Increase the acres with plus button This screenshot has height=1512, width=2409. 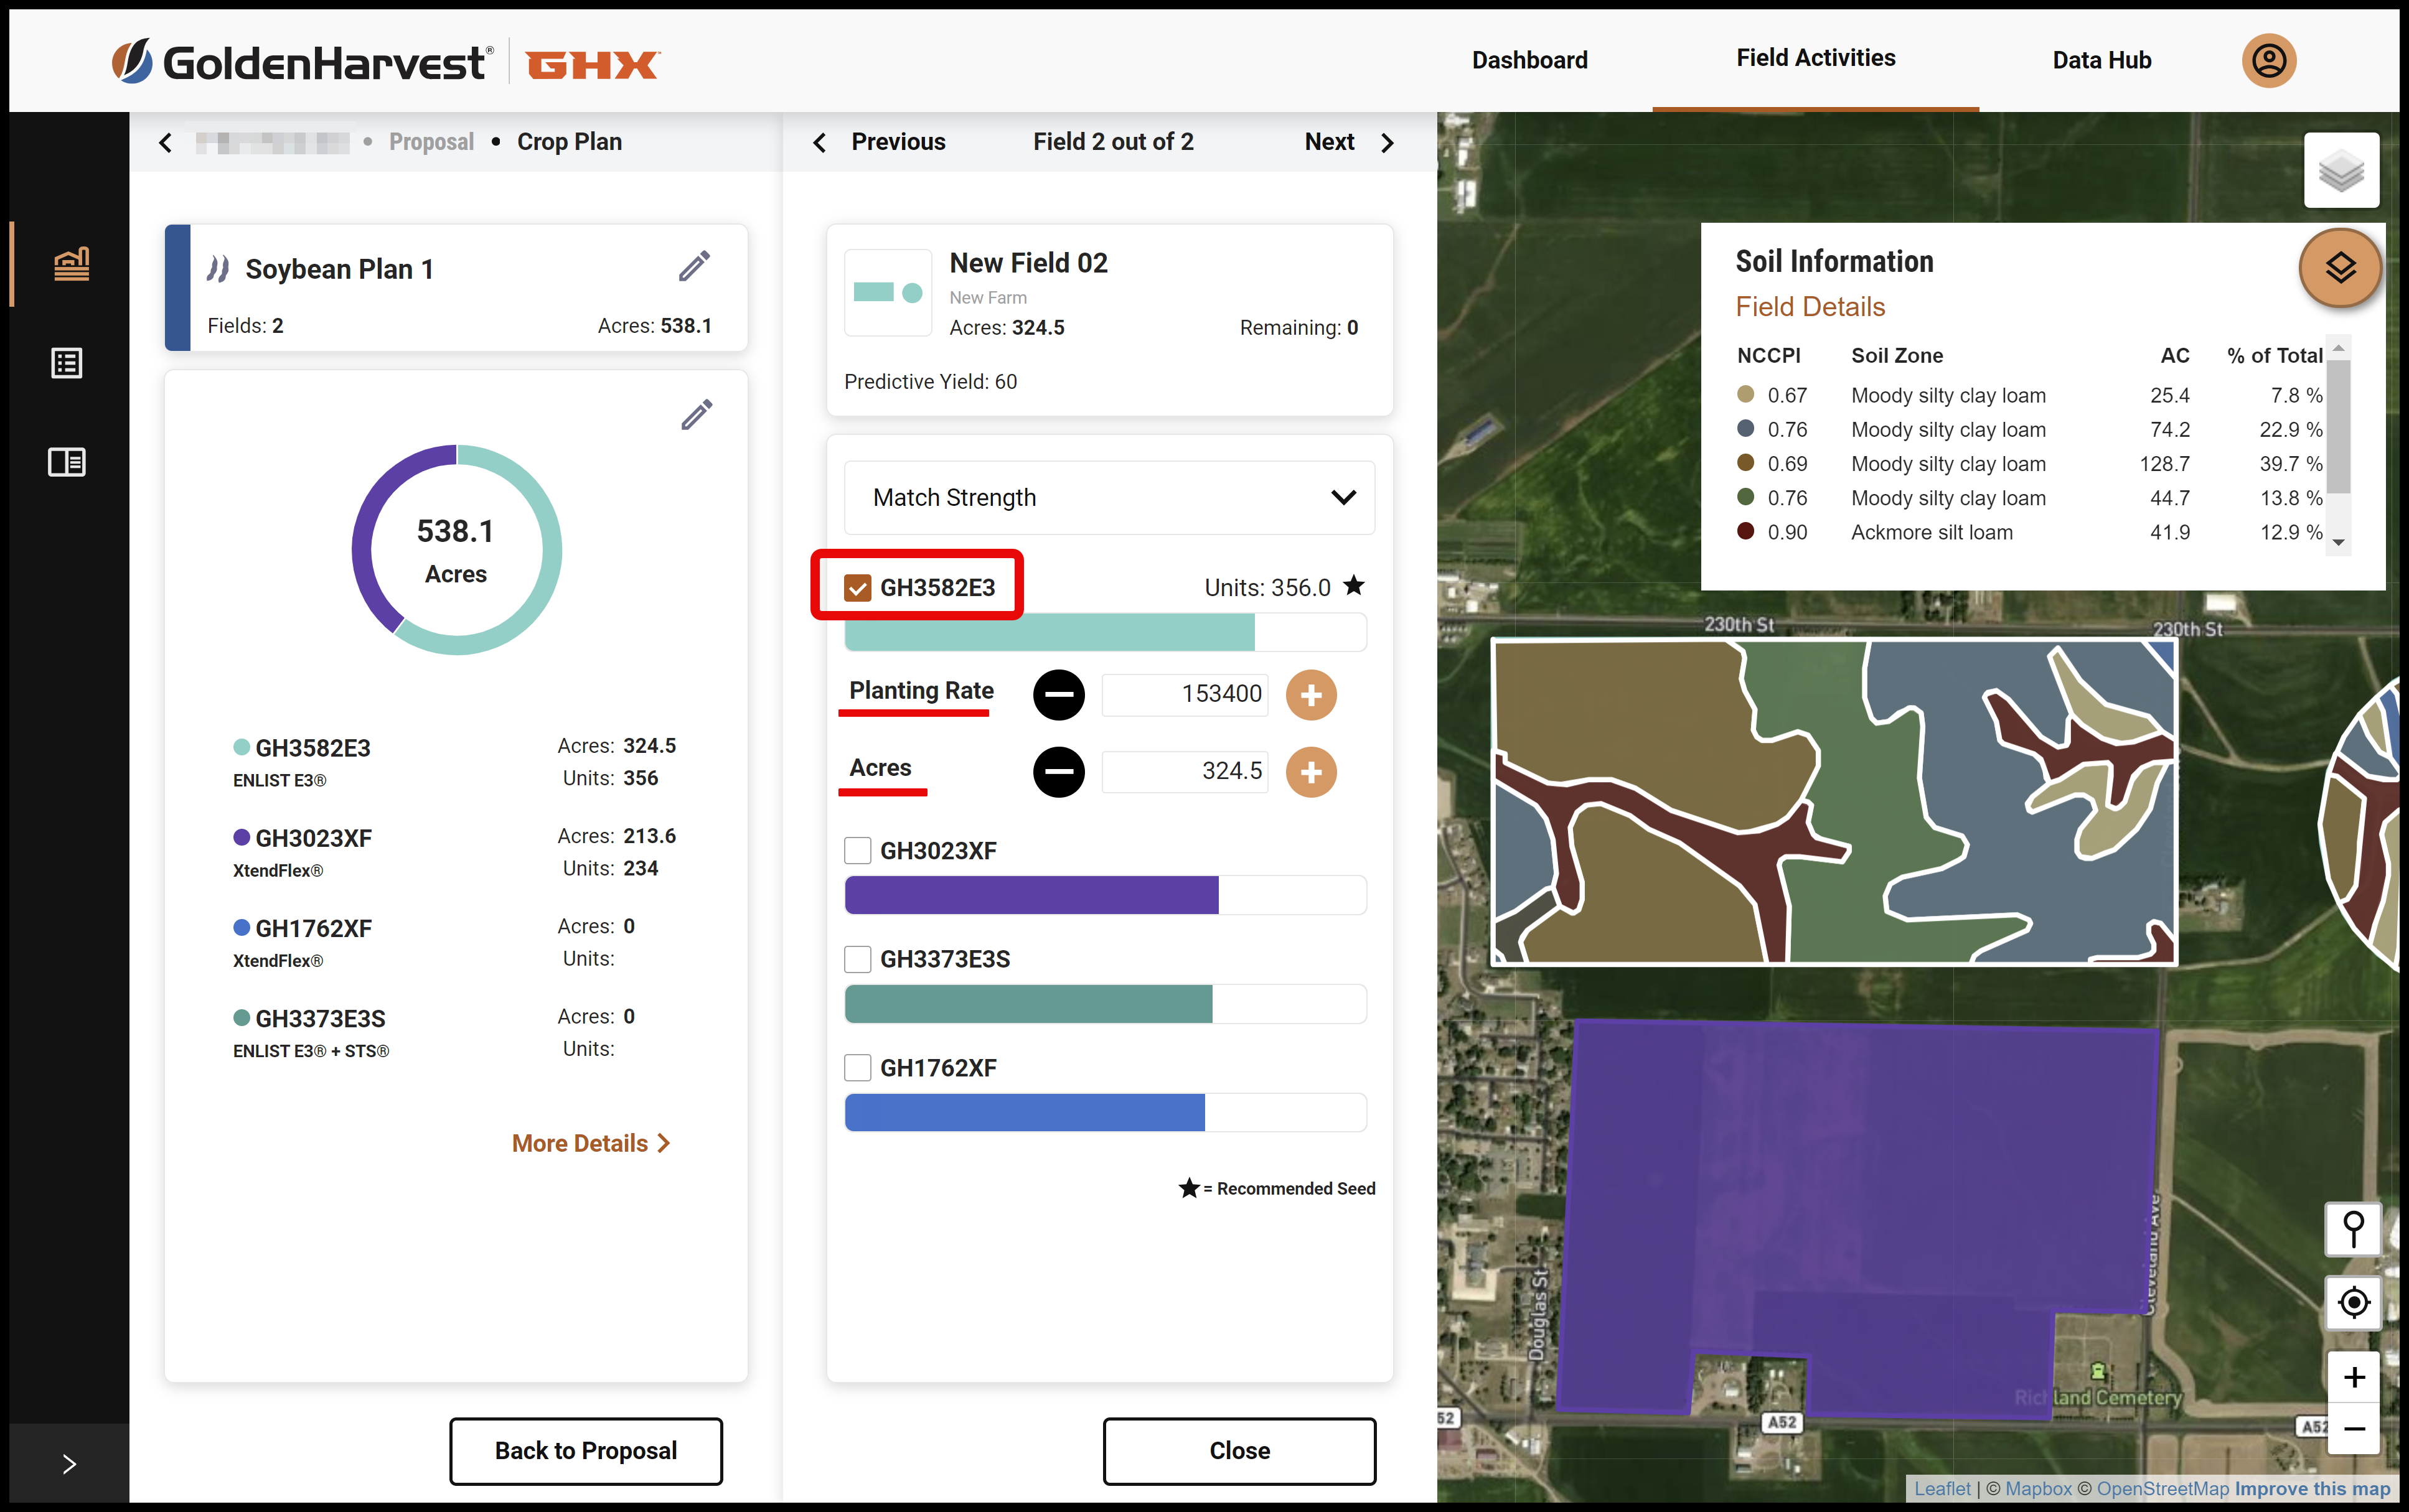point(1310,772)
